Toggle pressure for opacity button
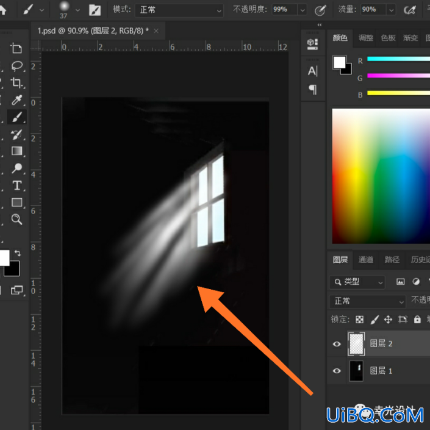Viewport: 430px width, 430px height. tap(320, 10)
